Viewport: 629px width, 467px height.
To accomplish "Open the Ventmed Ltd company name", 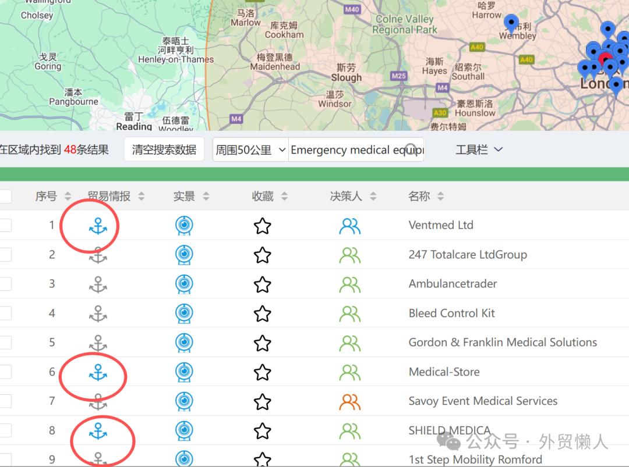I will click(441, 225).
